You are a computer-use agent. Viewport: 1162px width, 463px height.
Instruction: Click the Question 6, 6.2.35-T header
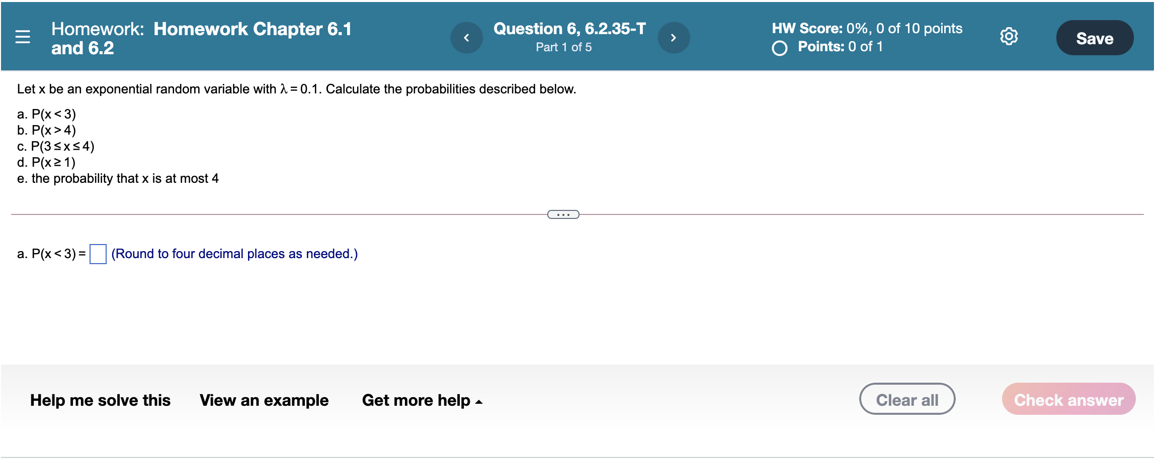coord(568,28)
